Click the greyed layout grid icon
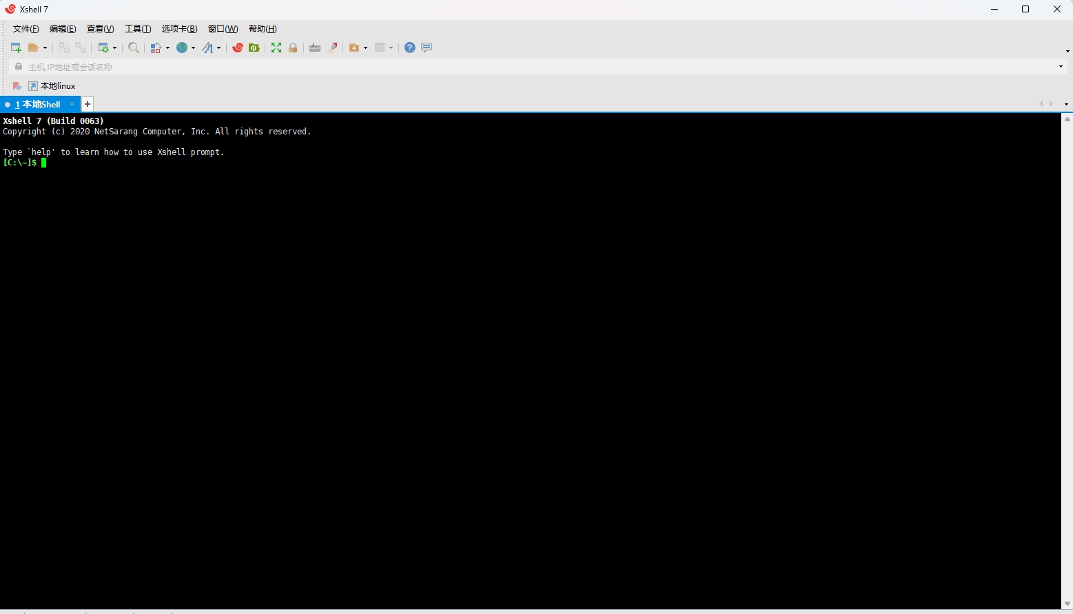 coord(380,48)
